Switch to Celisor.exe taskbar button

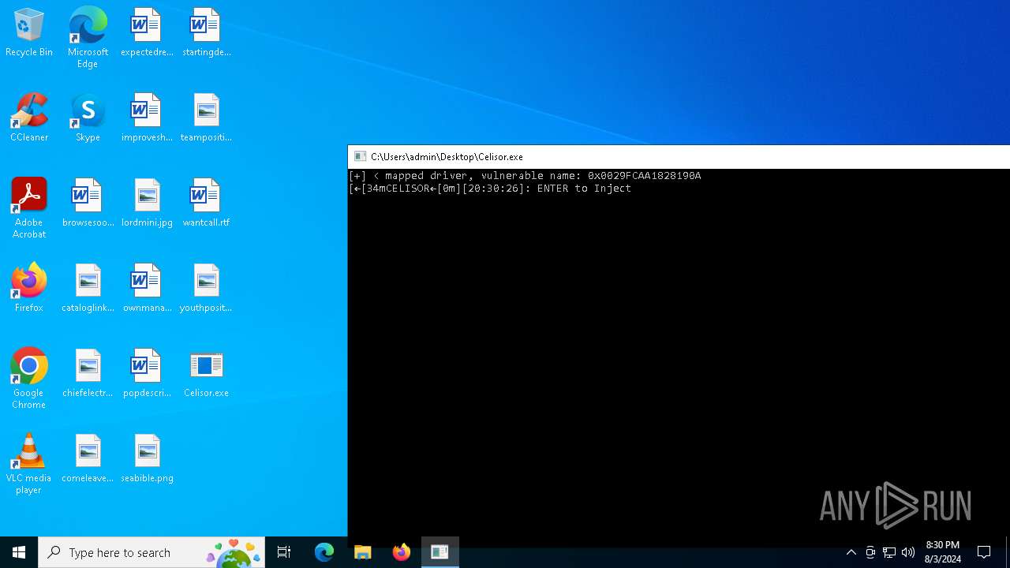440,552
